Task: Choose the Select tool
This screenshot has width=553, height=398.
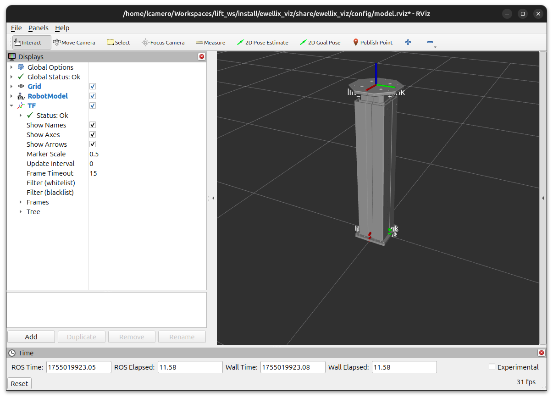Action: (118, 43)
